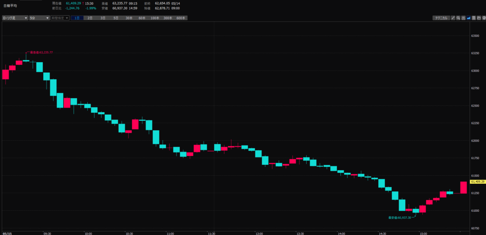Open the folder load icon
Screen dimensions: 486x235
pos(479,18)
